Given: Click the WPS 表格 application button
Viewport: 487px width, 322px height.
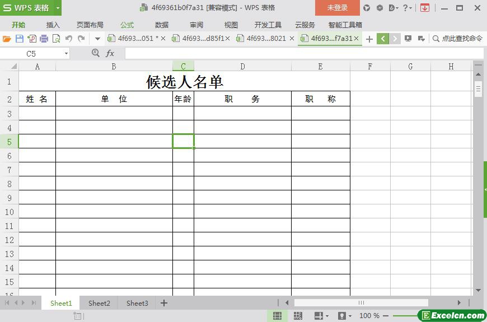Looking at the screenshot, I should click(27, 8).
